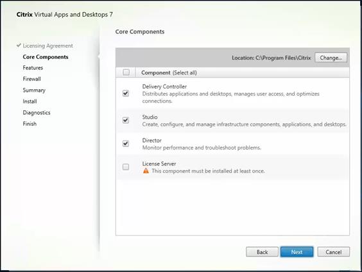Select the Summary step in sidebar
Image resolution: width=362 pixels, height=272 pixels.
(x=34, y=90)
